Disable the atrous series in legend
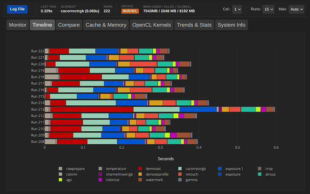Image resolution: width=310 pixels, height=194 pixels. coord(270,174)
